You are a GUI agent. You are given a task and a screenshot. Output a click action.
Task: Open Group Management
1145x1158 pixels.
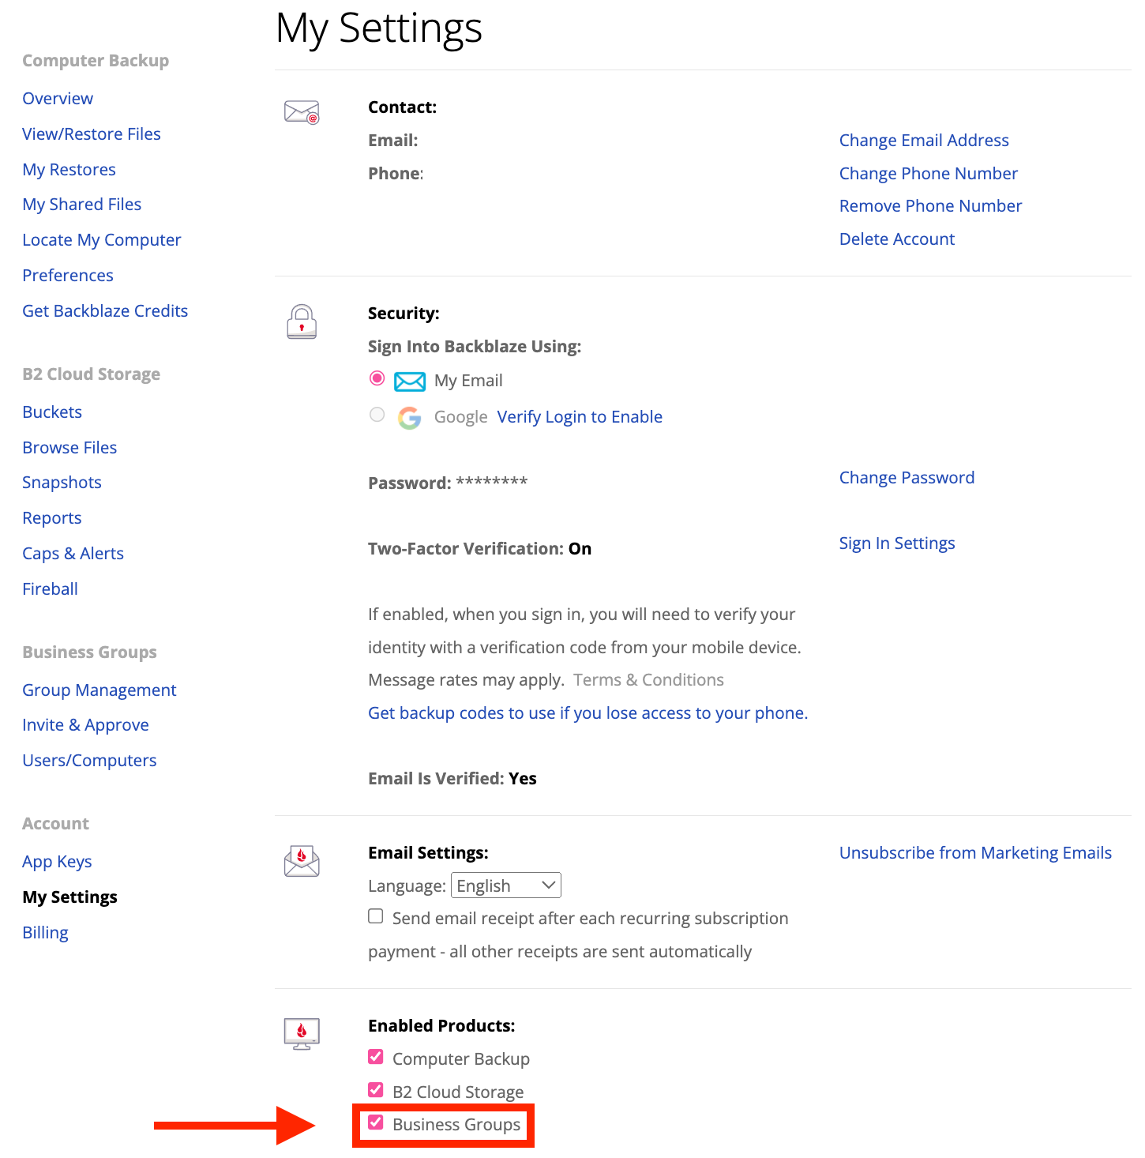point(99,690)
